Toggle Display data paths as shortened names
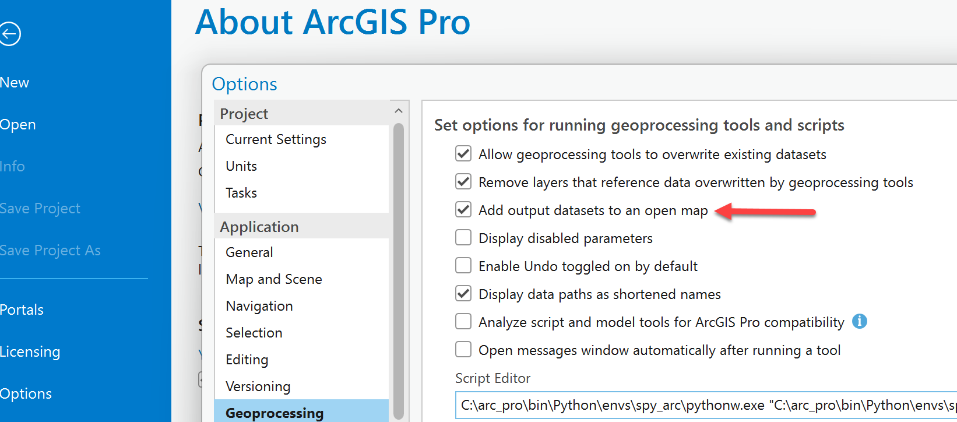 (x=463, y=294)
